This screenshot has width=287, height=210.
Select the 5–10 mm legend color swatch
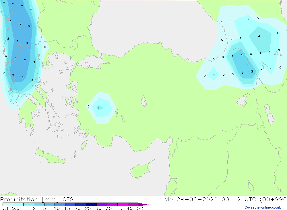pos(49,204)
